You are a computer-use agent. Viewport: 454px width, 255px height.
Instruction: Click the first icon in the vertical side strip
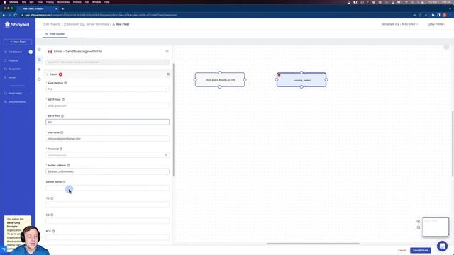point(39,50)
